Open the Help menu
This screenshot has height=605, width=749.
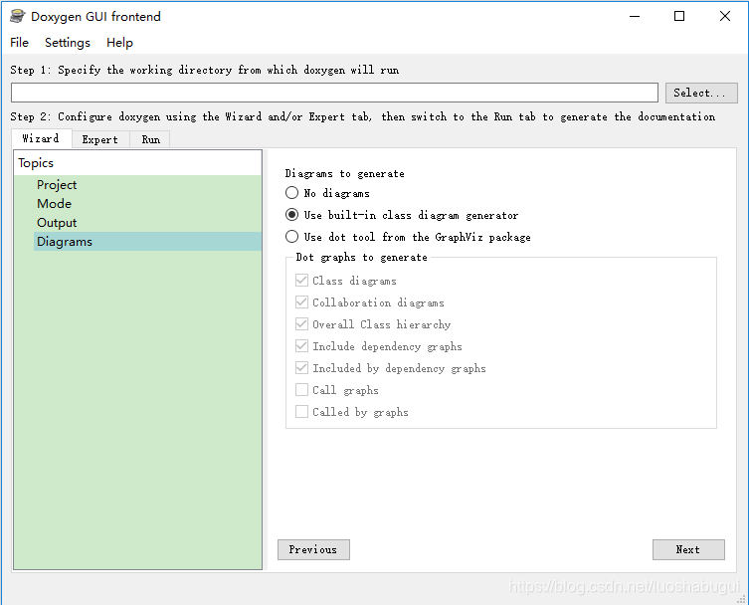119,43
